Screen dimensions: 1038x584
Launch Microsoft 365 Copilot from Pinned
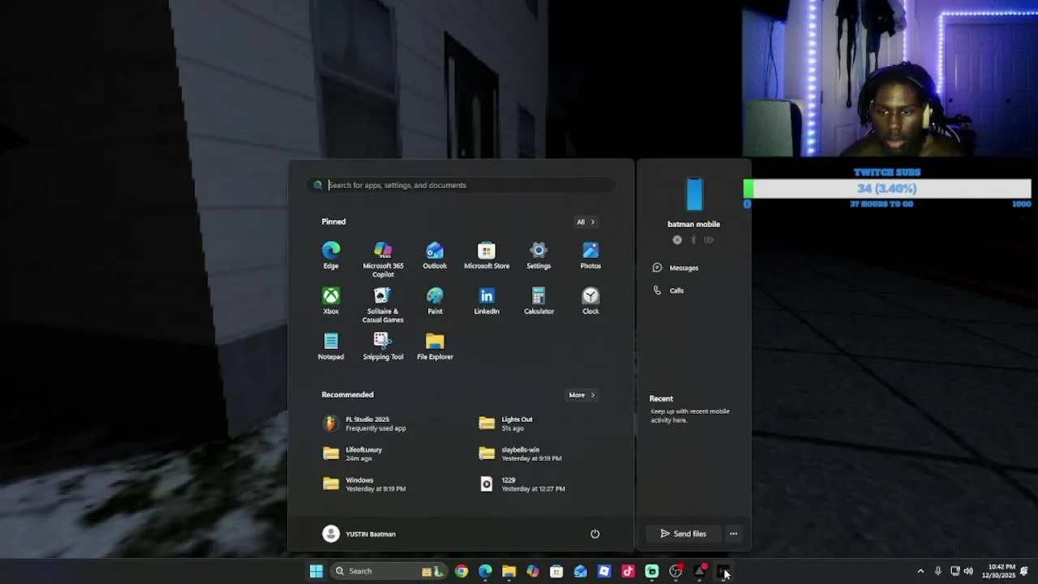click(x=383, y=260)
